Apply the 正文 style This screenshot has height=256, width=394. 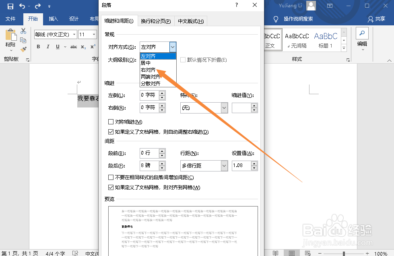(272, 40)
